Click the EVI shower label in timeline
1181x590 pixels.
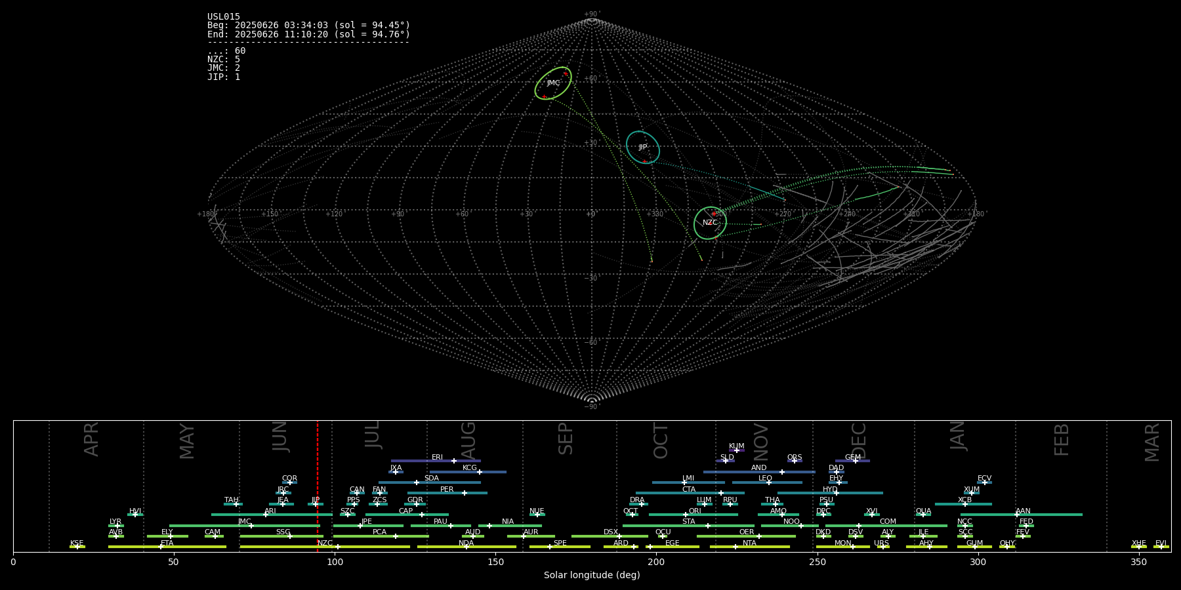1161,543
